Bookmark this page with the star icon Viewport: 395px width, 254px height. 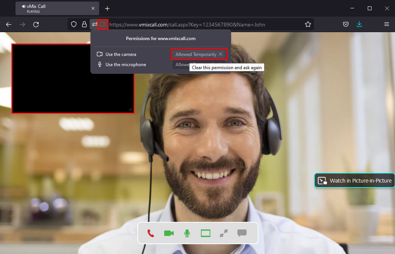pyautogui.click(x=308, y=24)
